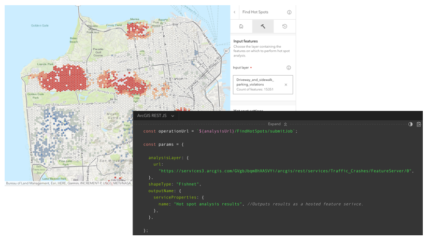
Task: Select the hammer tool tab icon
Action: pos(263,26)
